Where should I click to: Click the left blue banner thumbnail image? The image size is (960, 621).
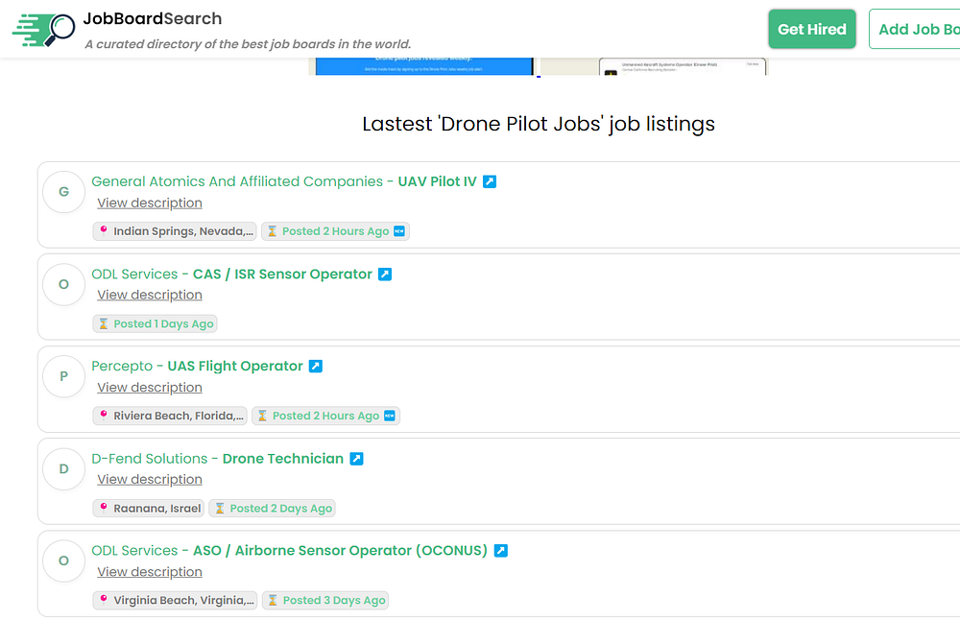pos(423,67)
